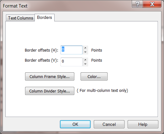Decrease Border offsets (H) with down arrow
The image size is (164, 134).
[x=85, y=52]
